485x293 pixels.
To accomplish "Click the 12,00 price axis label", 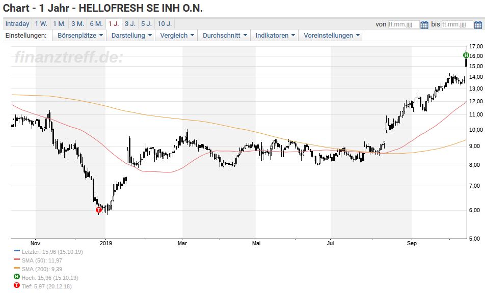I will click(x=476, y=101).
